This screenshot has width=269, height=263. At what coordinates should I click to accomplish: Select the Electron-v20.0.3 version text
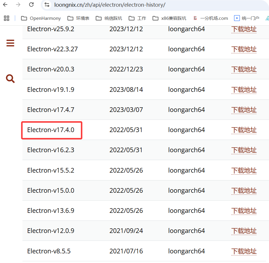(x=51, y=69)
